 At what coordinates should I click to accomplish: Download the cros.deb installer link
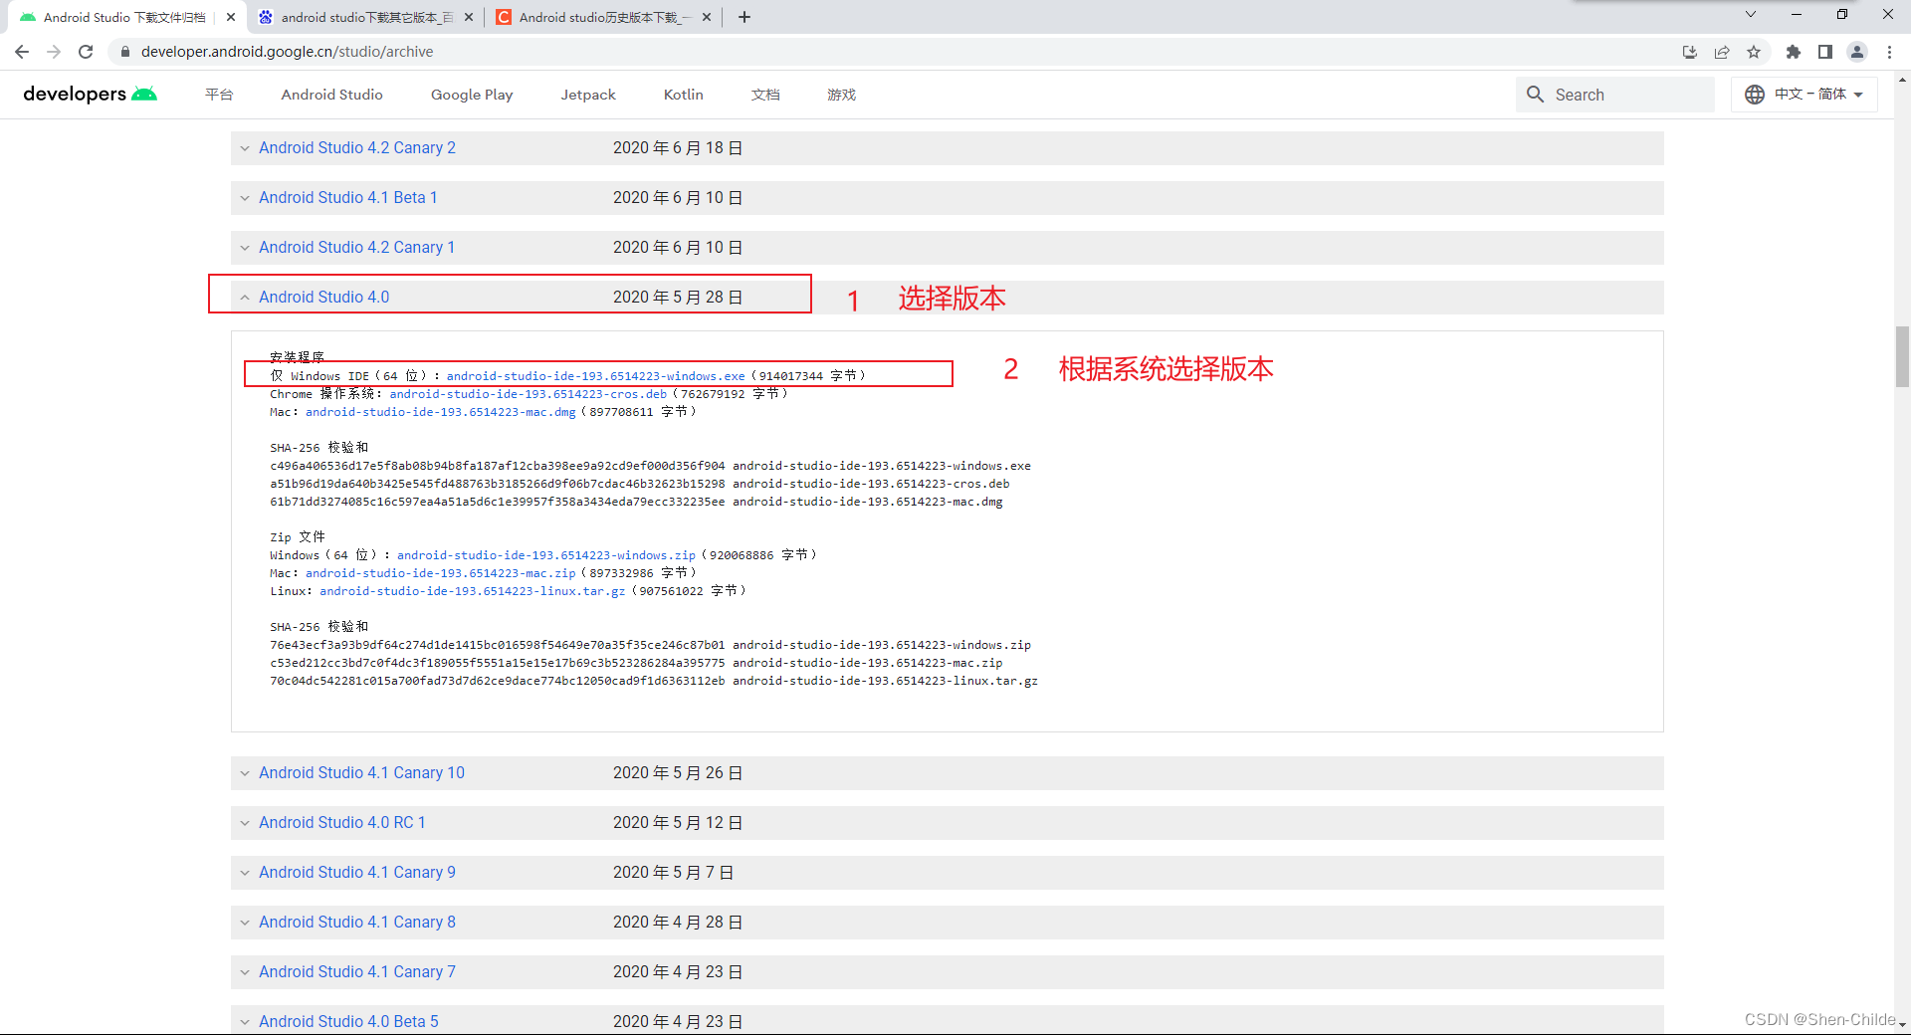click(x=529, y=394)
